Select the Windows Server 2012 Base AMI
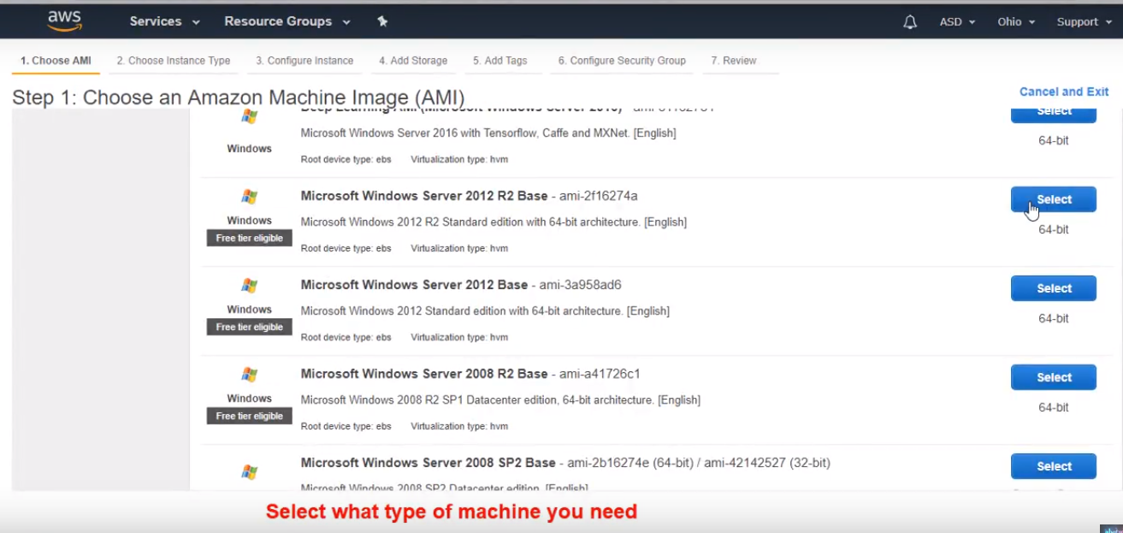 tap(1054, 288)
